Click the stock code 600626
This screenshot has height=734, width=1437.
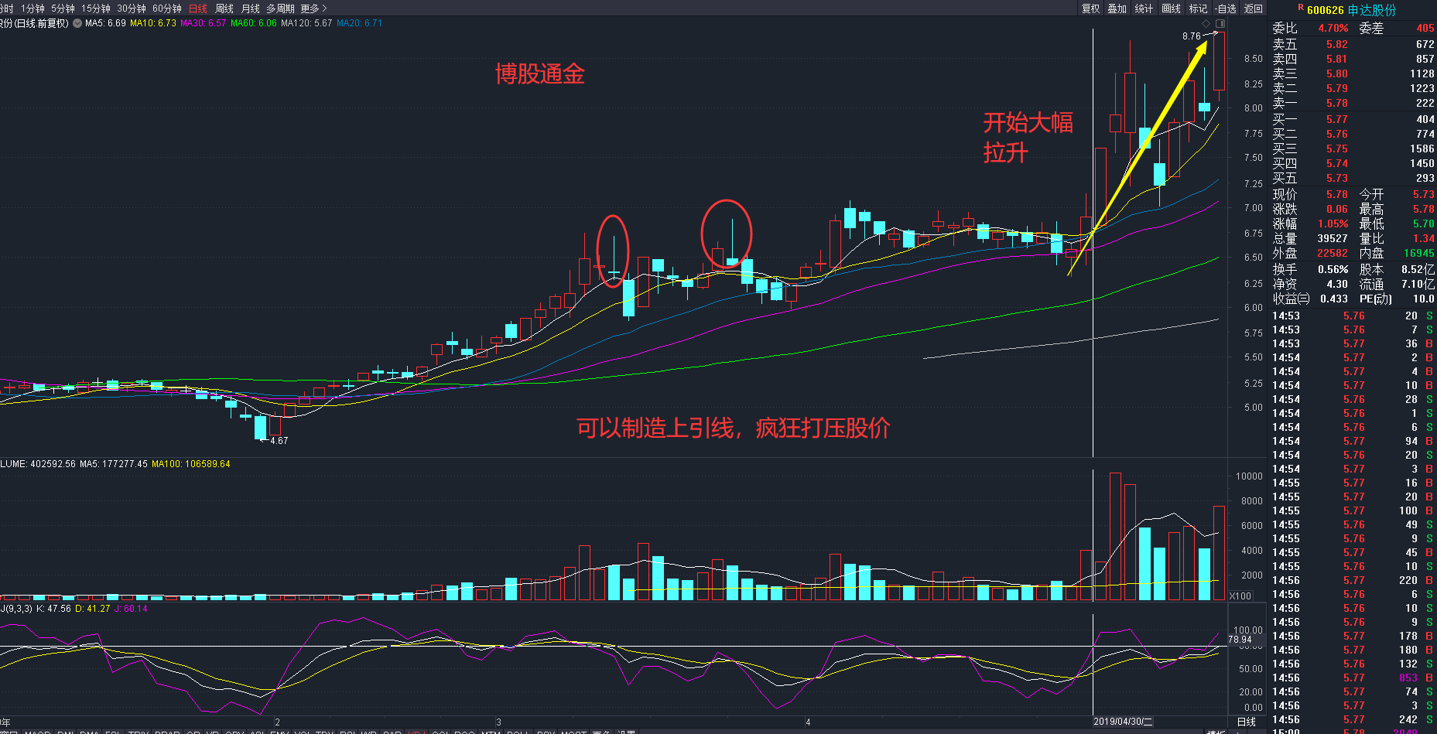(1326, 10)
